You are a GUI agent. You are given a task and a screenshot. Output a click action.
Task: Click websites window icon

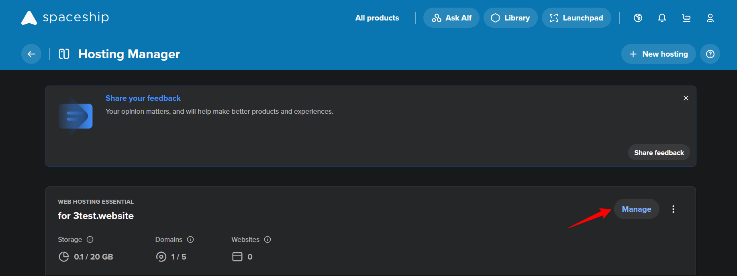pyautogui.click(x=237, y=257)
